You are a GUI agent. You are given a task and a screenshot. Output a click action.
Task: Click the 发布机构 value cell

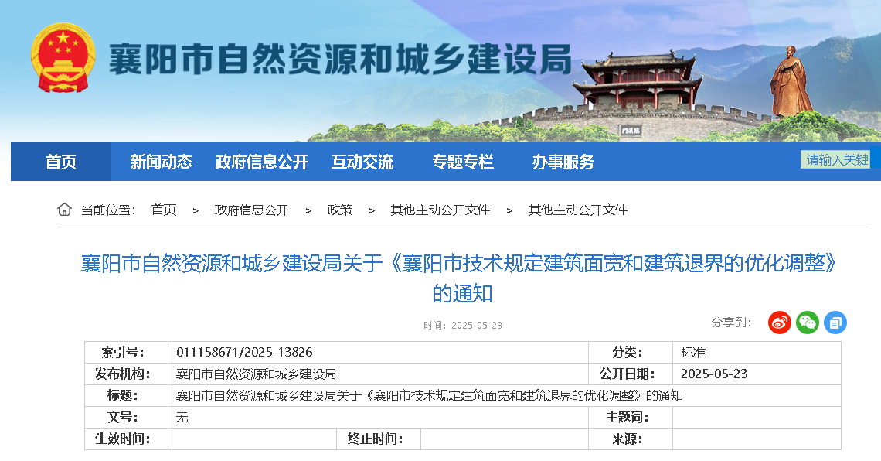pos(378,374)
